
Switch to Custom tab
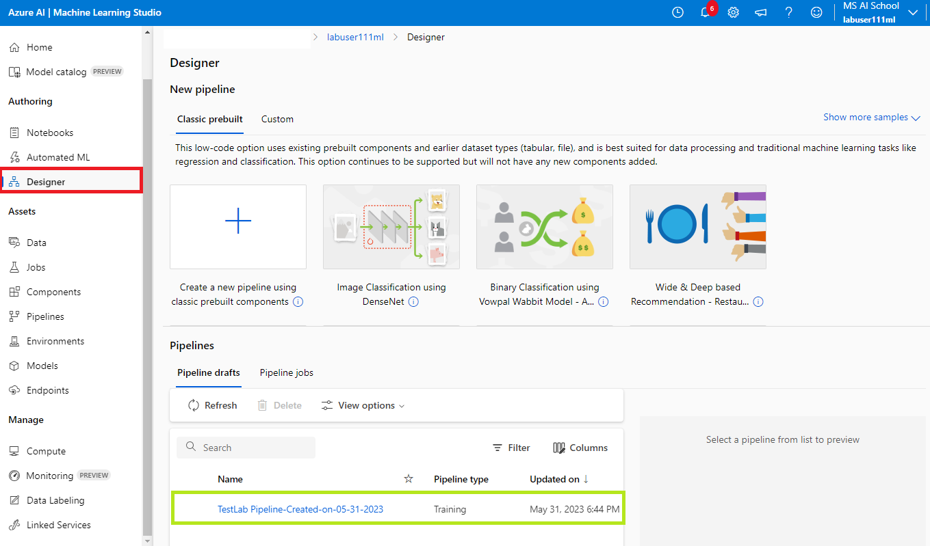click(277, 119)
